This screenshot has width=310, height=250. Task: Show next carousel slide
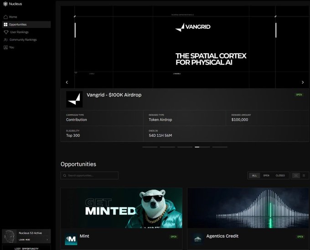click(303, 82)
